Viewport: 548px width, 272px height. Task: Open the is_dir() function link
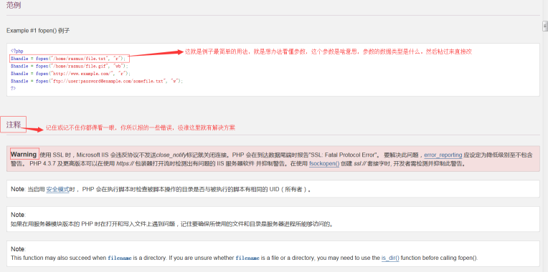390,258
